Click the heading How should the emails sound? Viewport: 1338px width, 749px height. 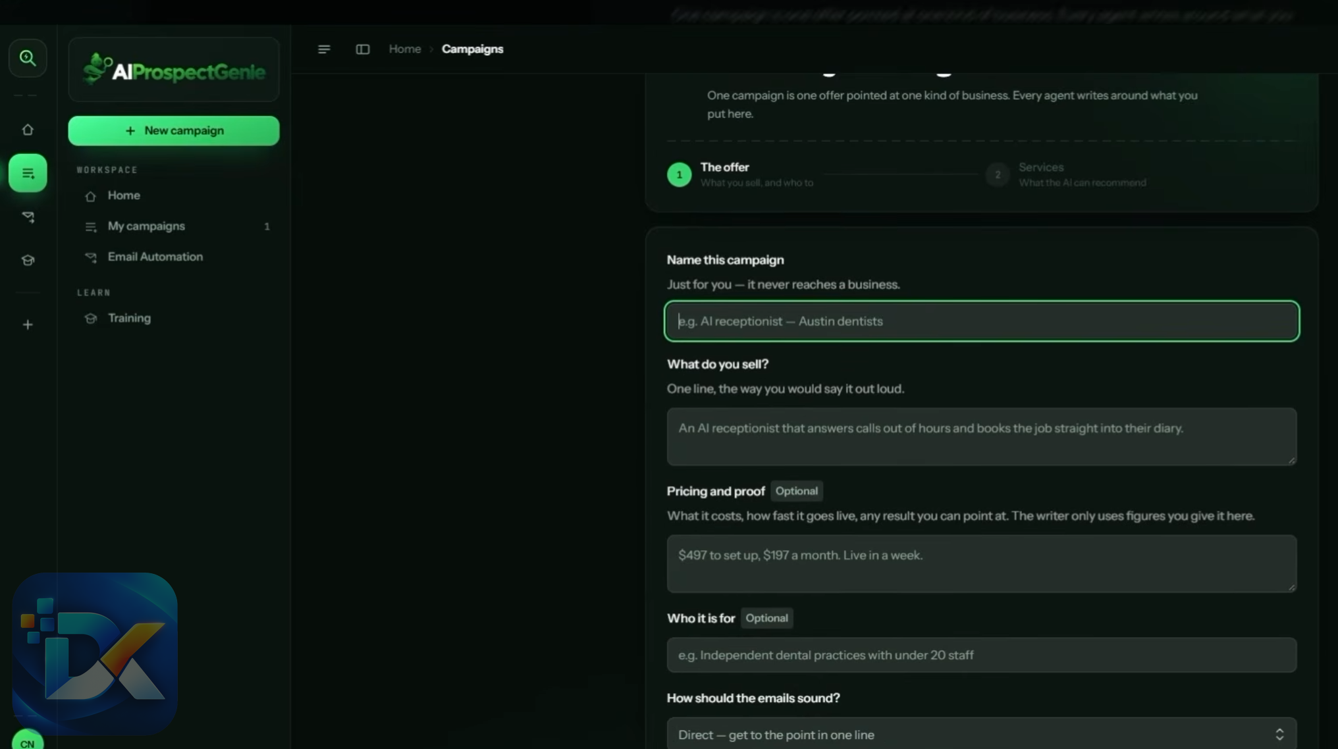(753, 698)
